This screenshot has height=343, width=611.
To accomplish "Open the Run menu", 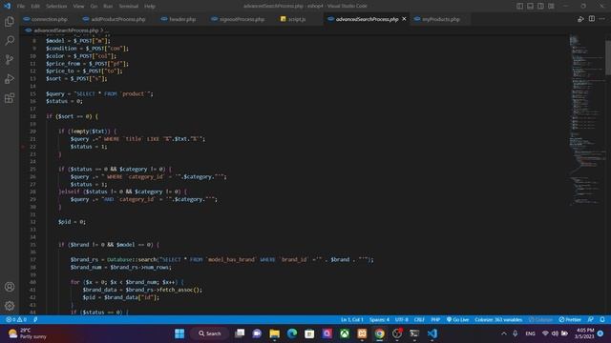I will click(x=108, y=7).
